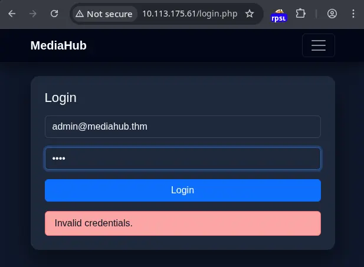
Task: Open the rpsl browser extension
Action: [x=279, y=16]
